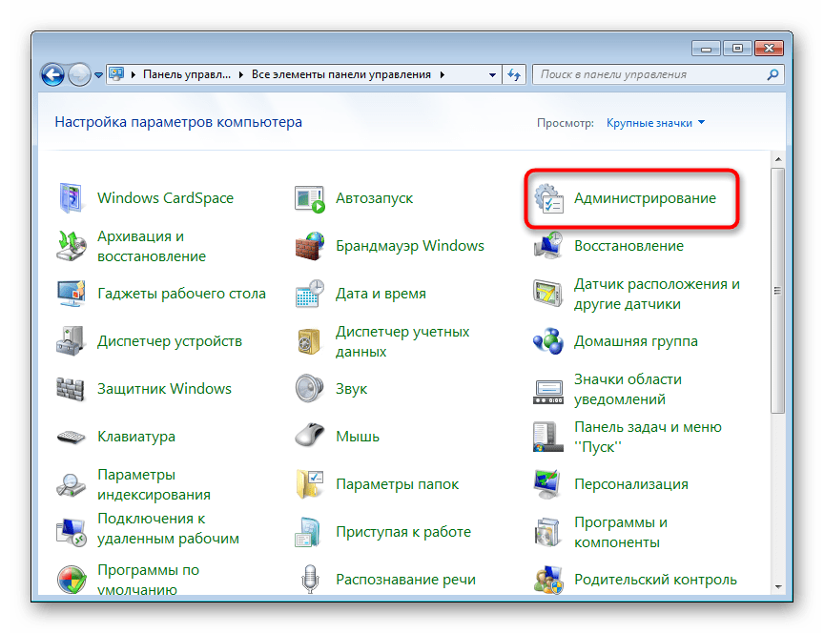Click the Диспетчер устройств icon
Screen dimensions: 824x633
[x=72, y=341]
